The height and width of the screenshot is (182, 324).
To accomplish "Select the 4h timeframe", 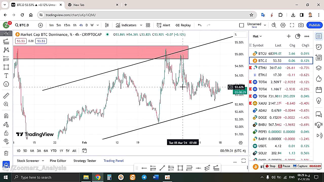I will [x=81, y=25].
